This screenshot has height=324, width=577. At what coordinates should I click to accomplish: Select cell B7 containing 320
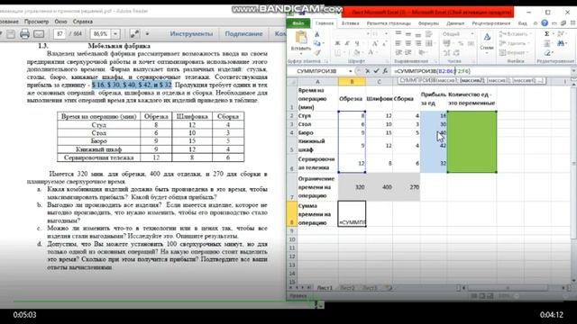(352, 187)
